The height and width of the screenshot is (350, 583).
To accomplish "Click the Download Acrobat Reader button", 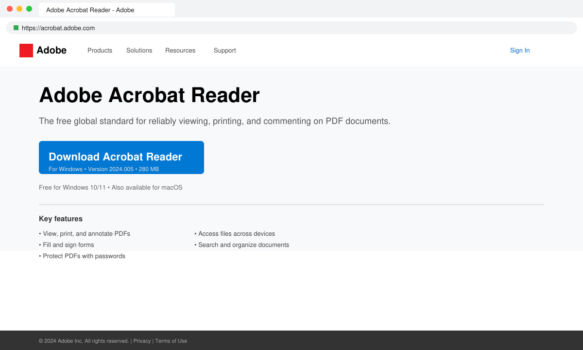I will 121,157.
